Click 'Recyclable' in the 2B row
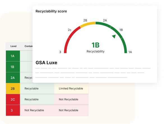This screenshot has width=164, height=124. tap(31, 89)
